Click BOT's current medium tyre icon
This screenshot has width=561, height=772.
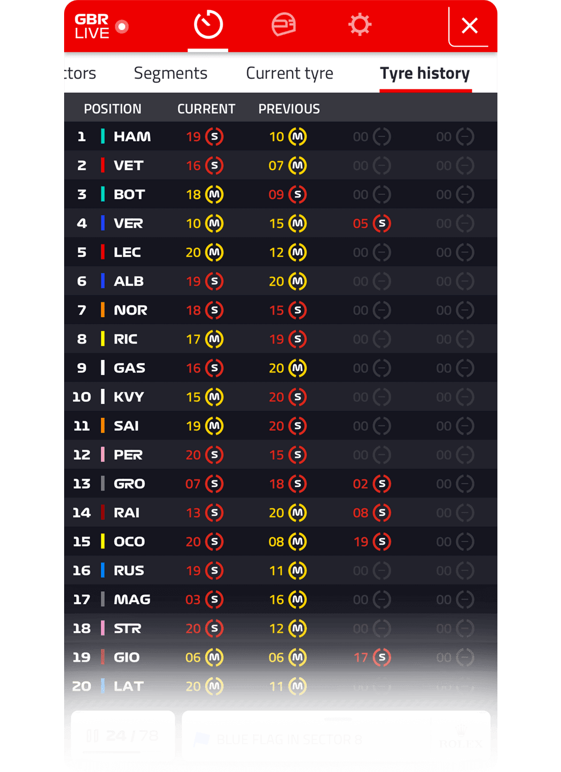click(214, 194)
